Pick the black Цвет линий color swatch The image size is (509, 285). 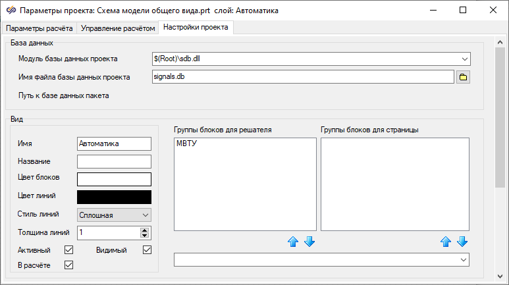click(x=114, y=197)
